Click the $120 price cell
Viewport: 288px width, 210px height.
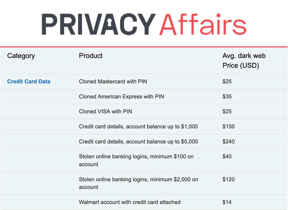(x=228, y=179)
